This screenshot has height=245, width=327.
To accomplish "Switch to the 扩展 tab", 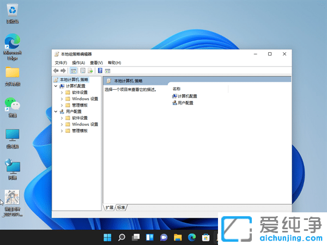I will pos(110,207).
